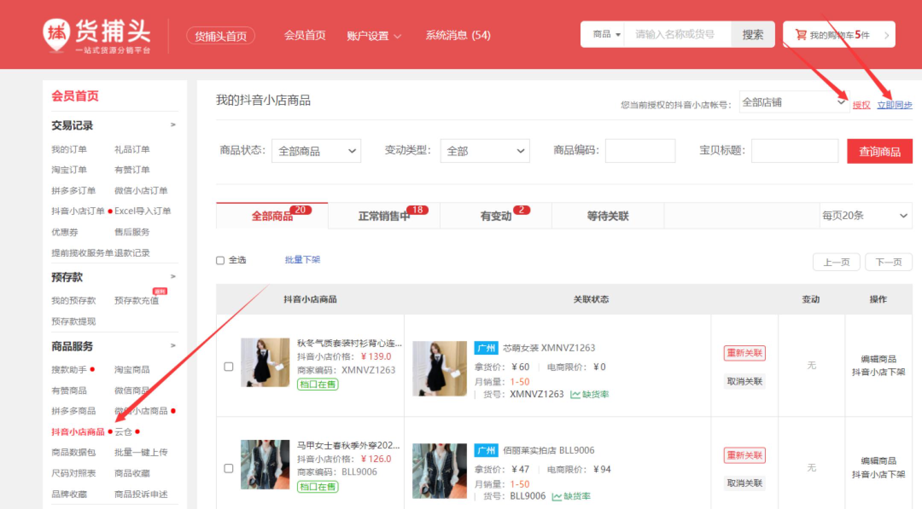Click 抖音小店下架 for BLL9006 row

click(x=878, y=474)
